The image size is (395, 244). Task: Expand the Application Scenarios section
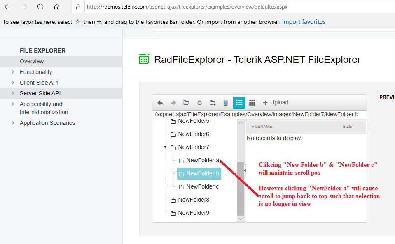pyautogui.click(x=13, y=123)
